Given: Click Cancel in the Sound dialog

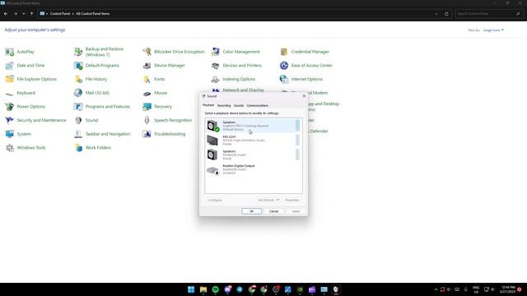Looking at the screenshot, I should 273,211.
